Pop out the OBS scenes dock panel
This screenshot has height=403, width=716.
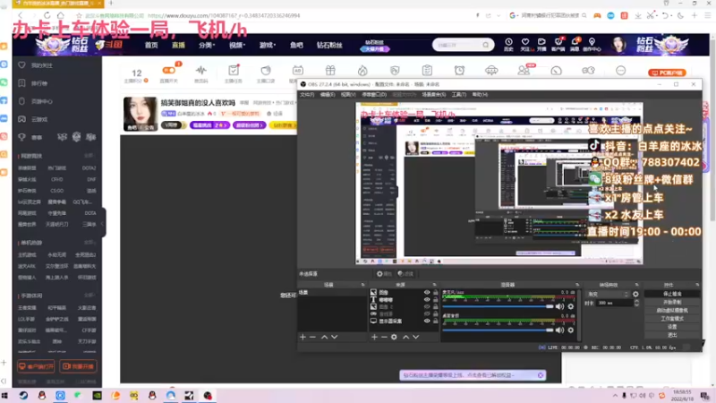click(x=363, y=285)
